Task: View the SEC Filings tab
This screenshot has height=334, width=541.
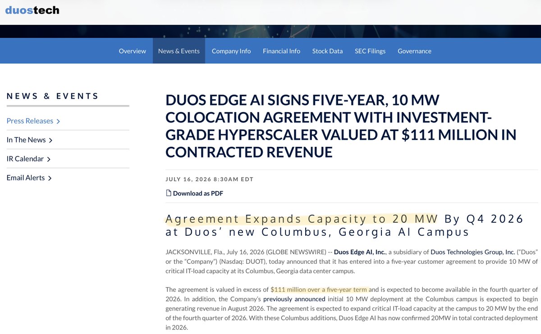Action: [370, 51]
